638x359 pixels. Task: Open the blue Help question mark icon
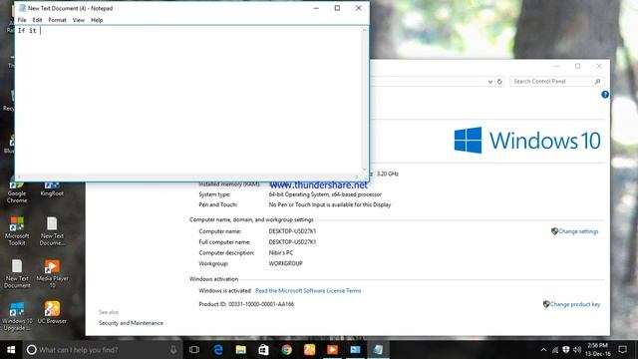(x=605, y=95)
